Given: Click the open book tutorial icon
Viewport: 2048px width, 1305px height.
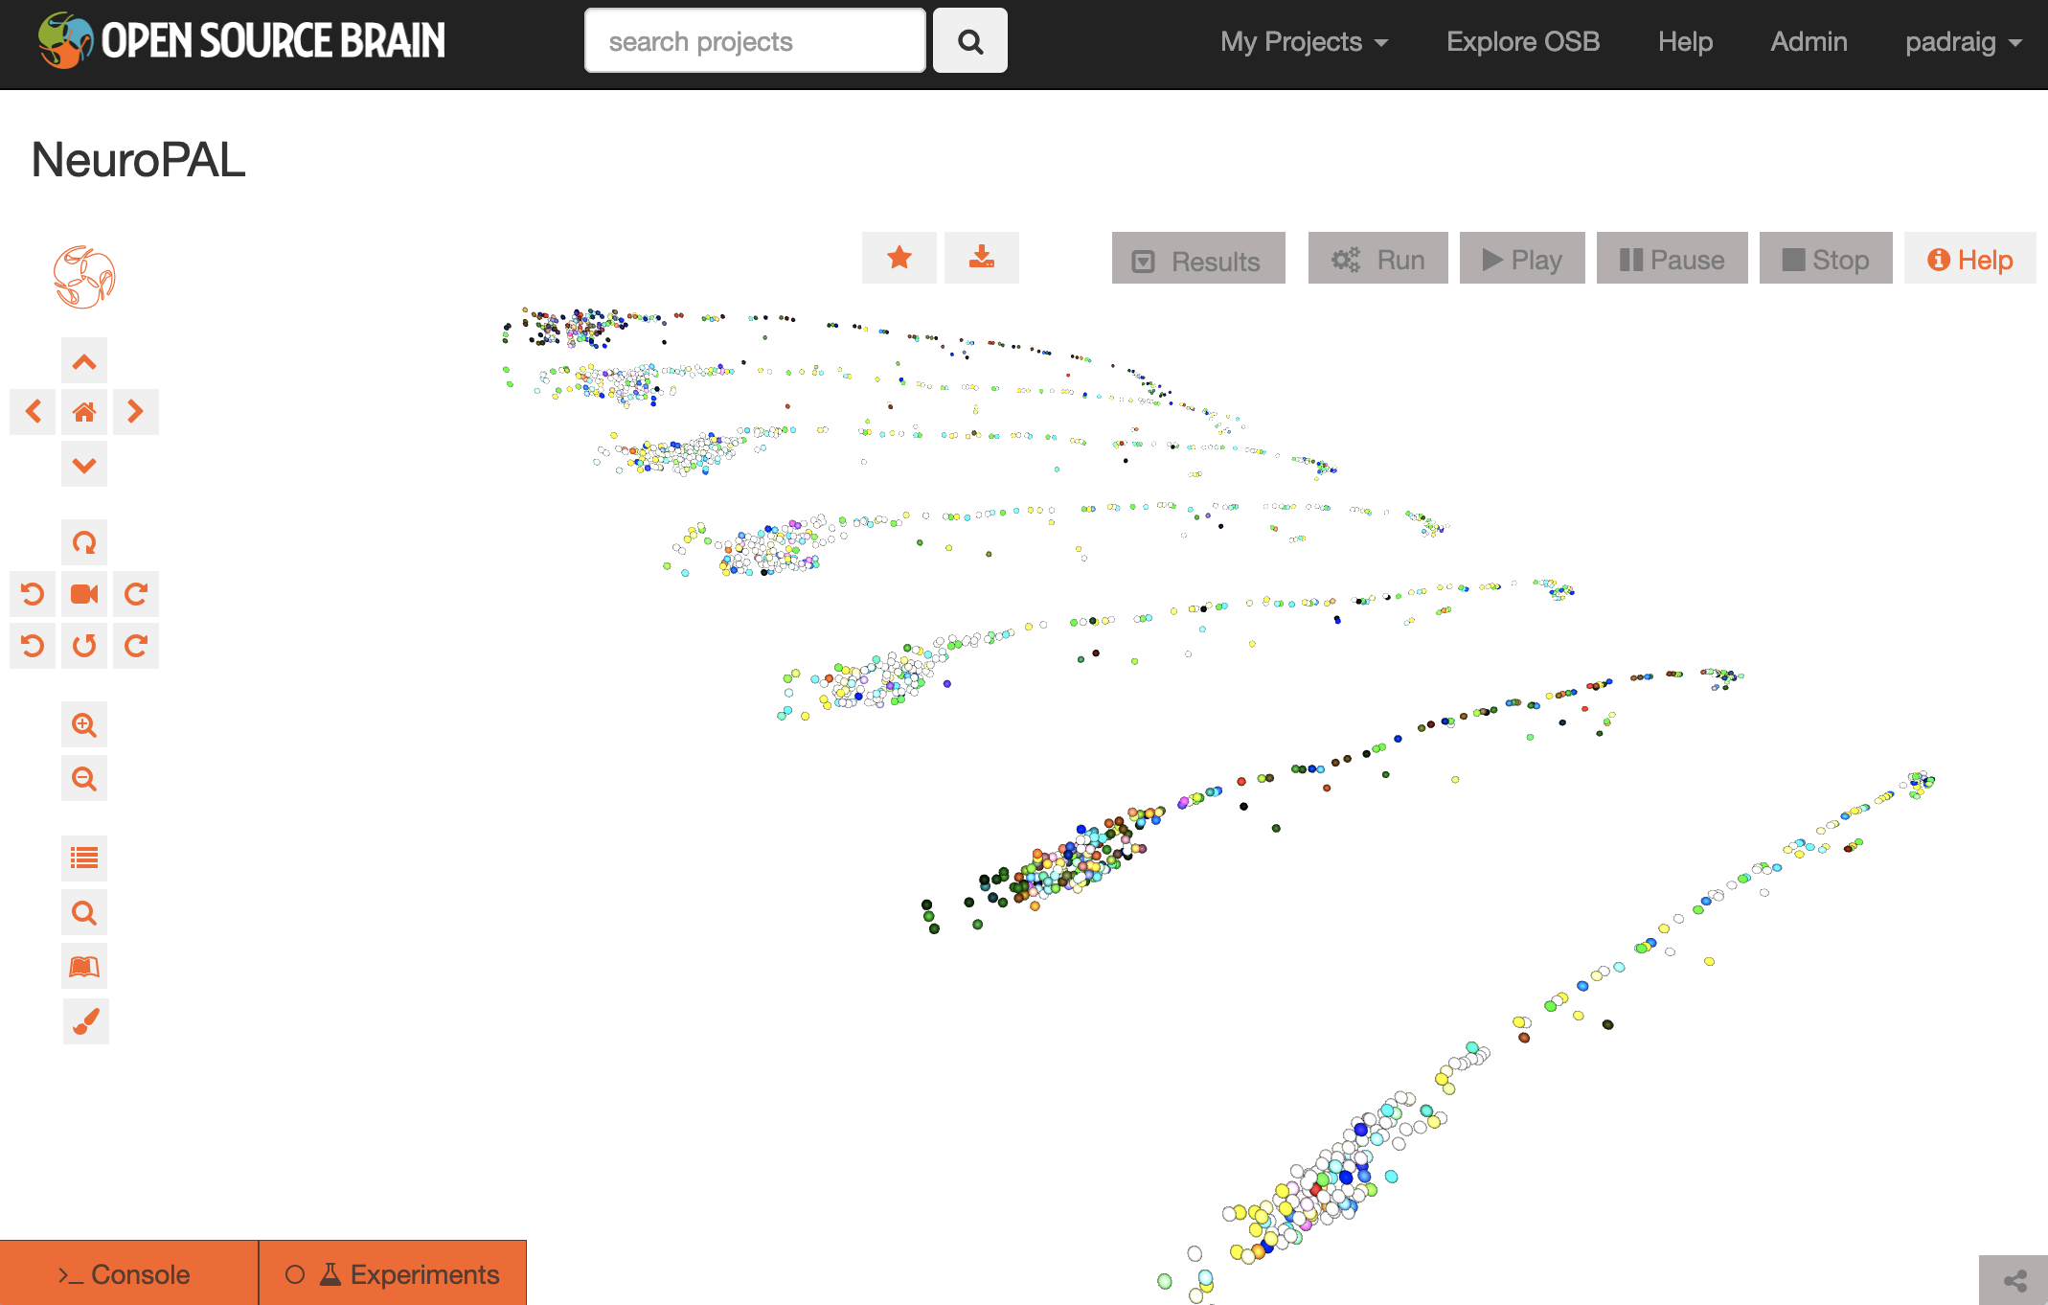Looking at the screenshot, I should [x=84, y=967].
